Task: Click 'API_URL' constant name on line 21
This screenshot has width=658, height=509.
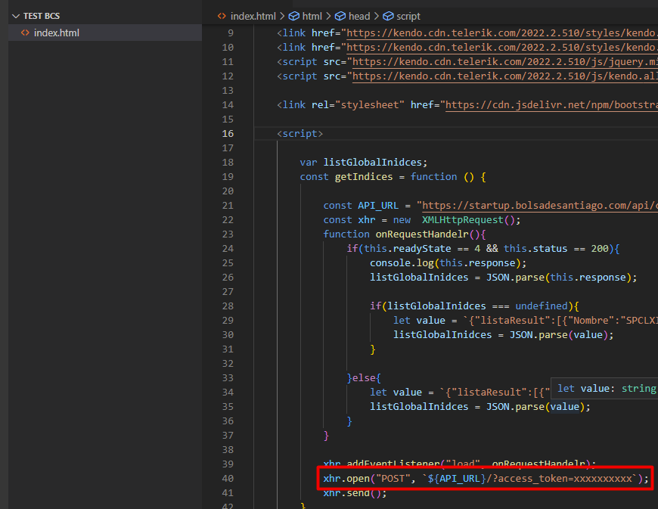Action: tap(377, 206)
